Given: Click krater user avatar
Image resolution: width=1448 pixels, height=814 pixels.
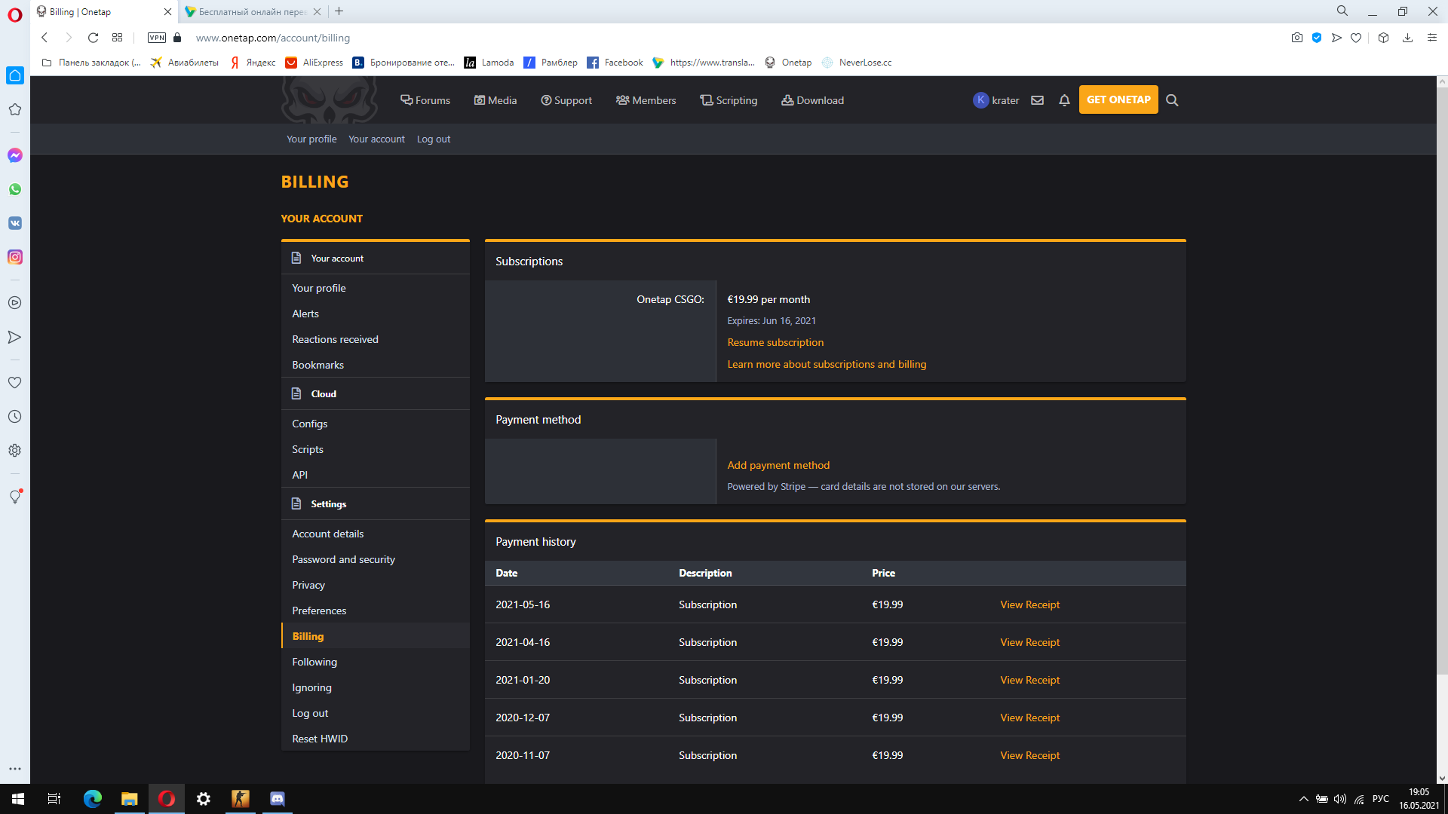Looking at the screenshot, I should [x=980, y=100].
